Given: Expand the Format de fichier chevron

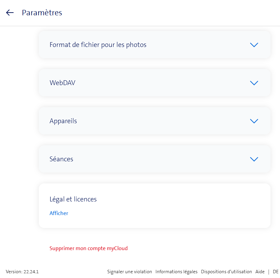Looking at the screenshot, I should pos(254,45).
